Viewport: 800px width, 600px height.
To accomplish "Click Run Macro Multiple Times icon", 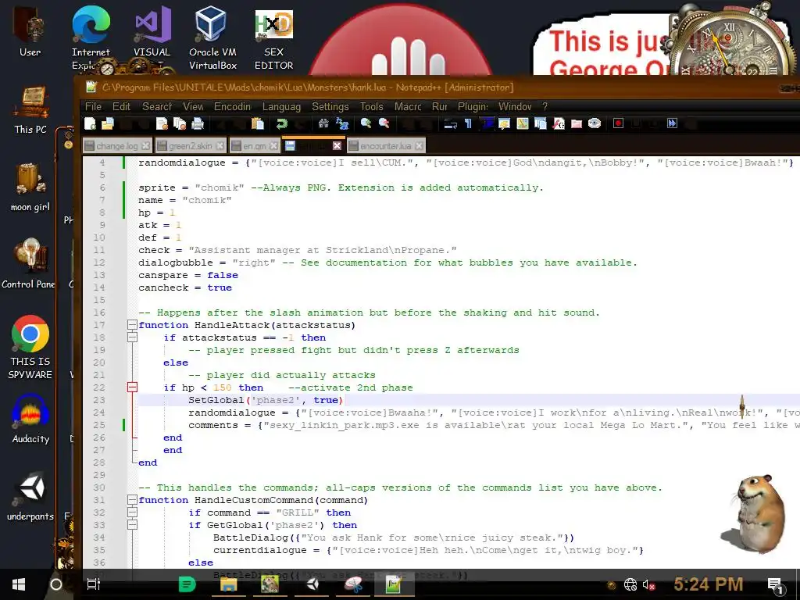I will [x=672, y=123].
